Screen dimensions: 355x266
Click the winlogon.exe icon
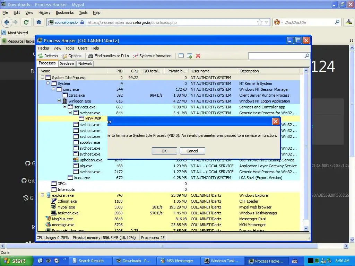pyautogui.click(x=65, y=101)
